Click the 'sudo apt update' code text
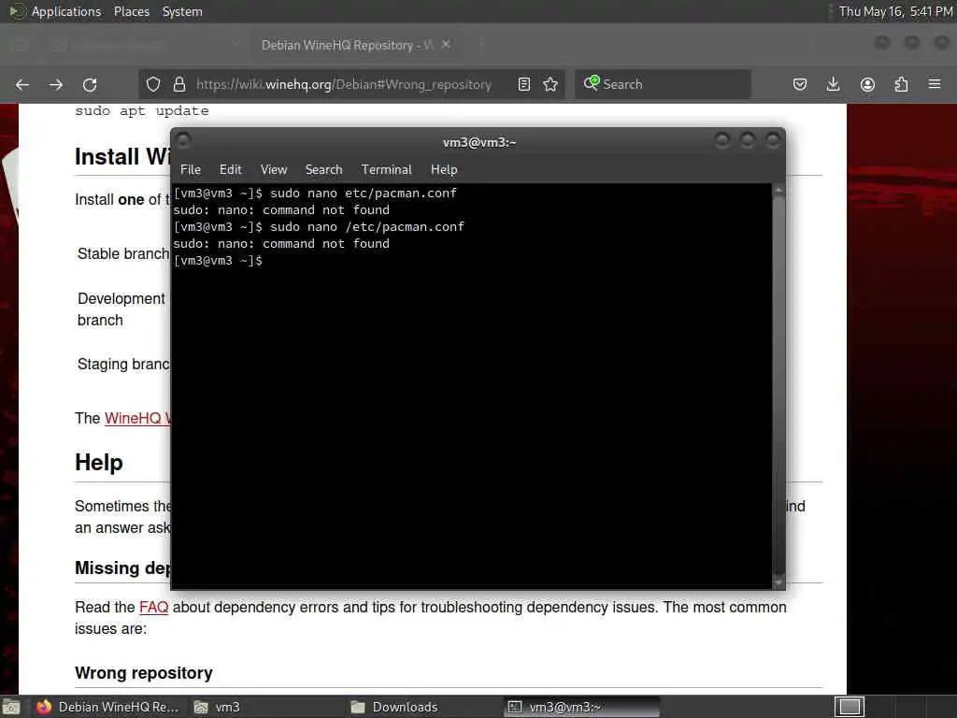Viewport: 957px width, 718px height. coord(142,111)
